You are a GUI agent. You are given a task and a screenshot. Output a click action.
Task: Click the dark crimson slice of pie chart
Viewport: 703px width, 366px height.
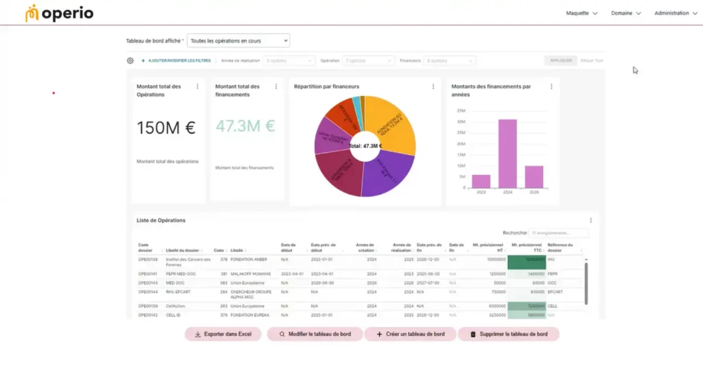[338, 172]
